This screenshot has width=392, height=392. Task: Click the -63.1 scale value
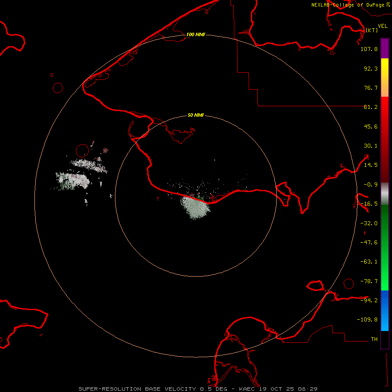coord(369,262)
